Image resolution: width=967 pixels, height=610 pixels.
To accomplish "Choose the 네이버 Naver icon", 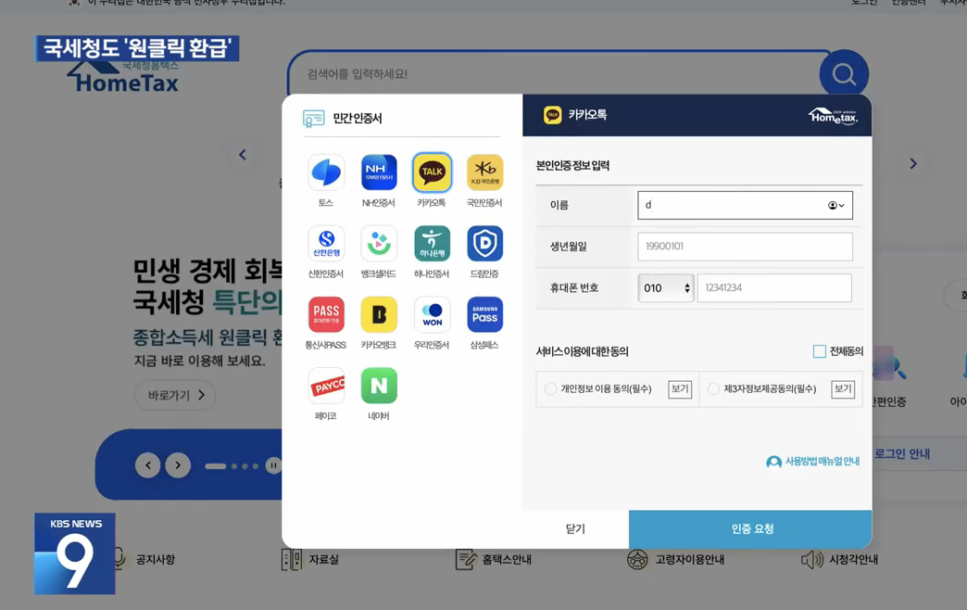I will coord(379,386).
